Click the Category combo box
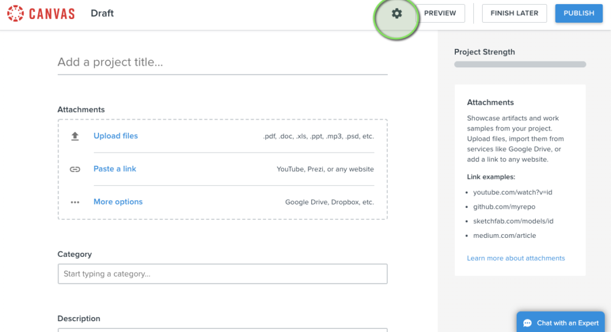611x332 pixels. tap(223, 274)
